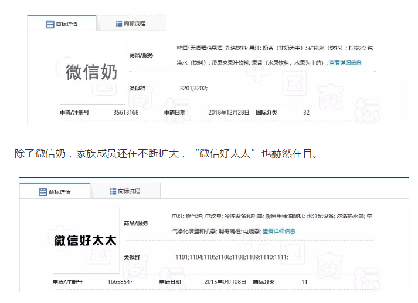Click the 微信奶 trademark image
This screenshot has height=303, width=418.
pos(93,72)
